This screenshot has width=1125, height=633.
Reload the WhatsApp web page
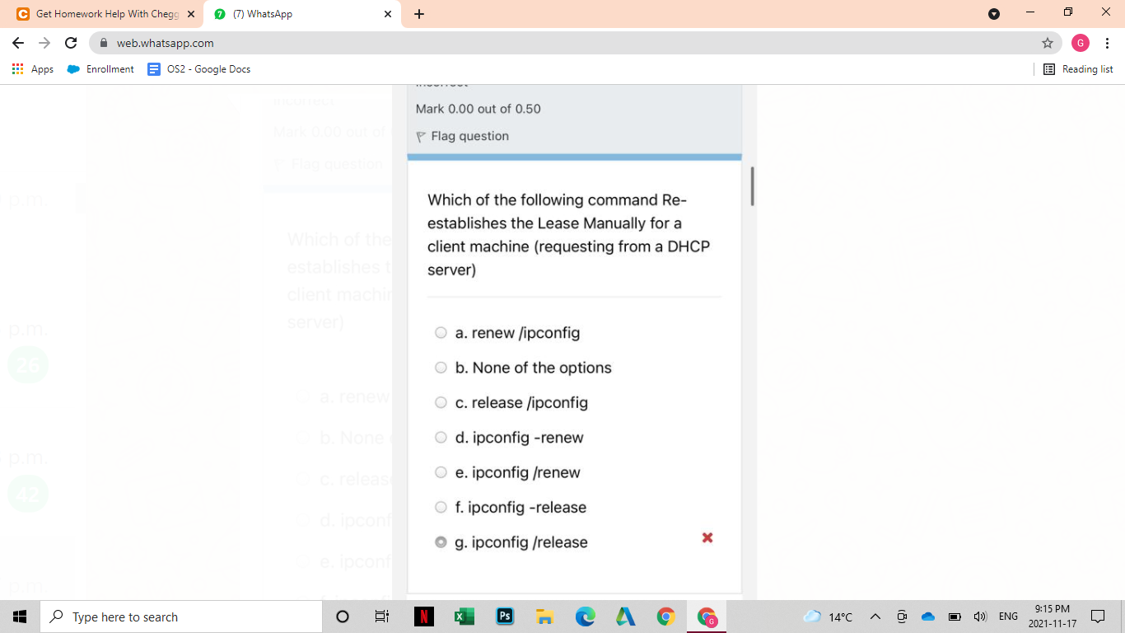71,43
